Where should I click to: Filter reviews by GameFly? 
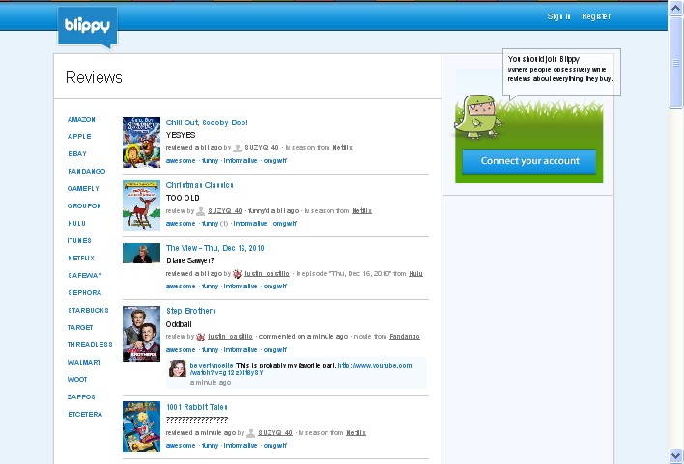point(83,189)
